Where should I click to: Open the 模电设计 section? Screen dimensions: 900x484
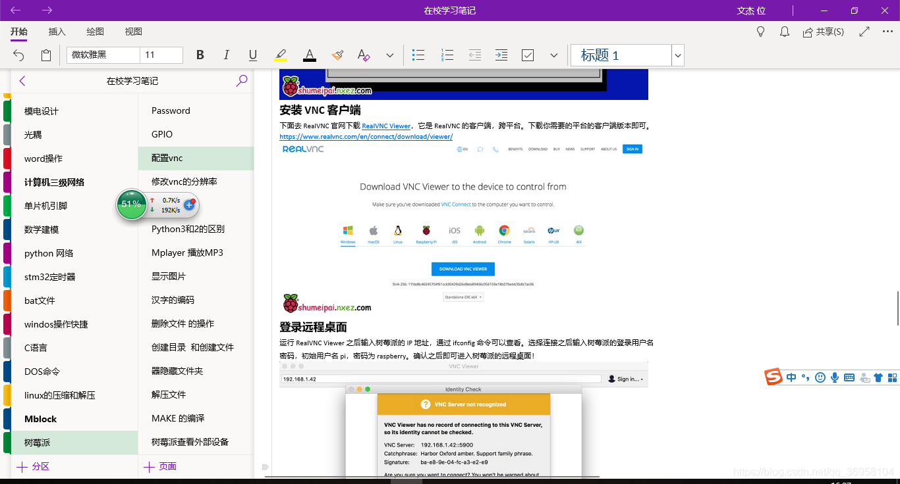[x=74, y=111]
